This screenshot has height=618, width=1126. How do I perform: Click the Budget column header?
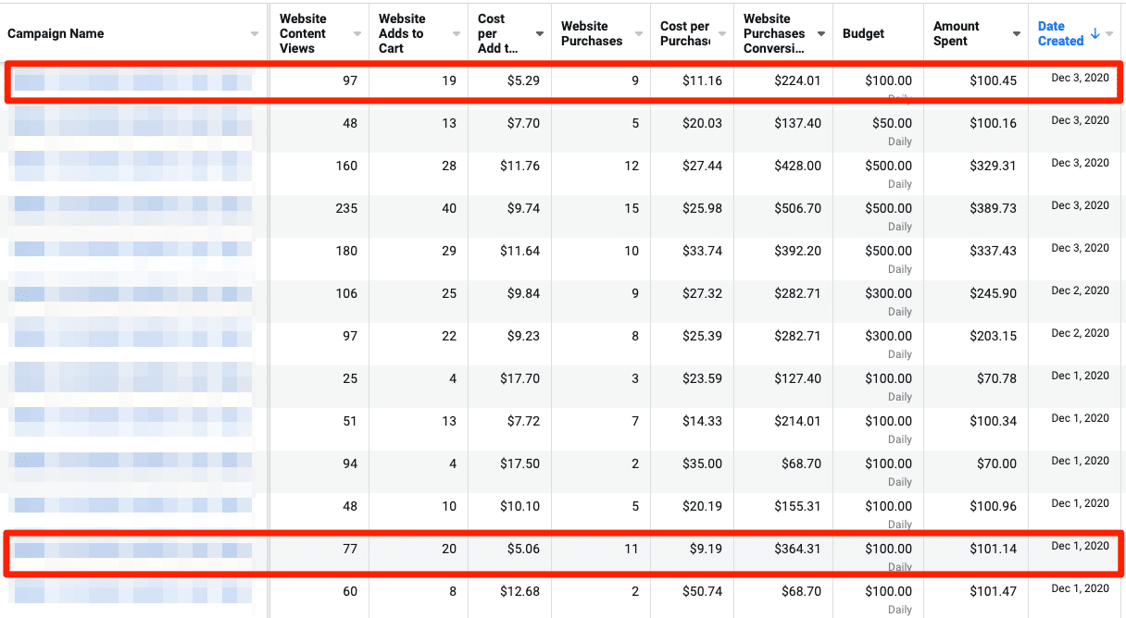point(863,33)
